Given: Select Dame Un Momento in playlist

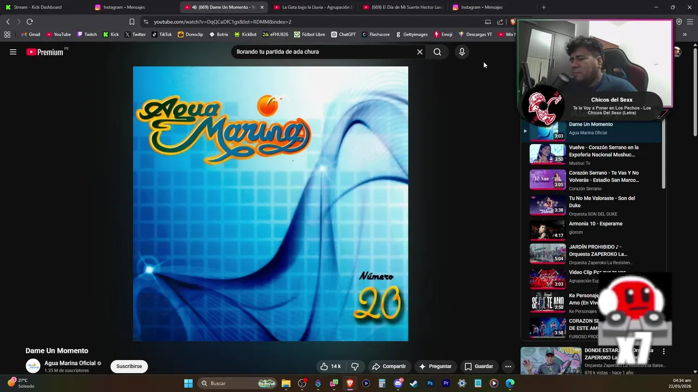Looking at the screenshot, I should click(592, 130).
